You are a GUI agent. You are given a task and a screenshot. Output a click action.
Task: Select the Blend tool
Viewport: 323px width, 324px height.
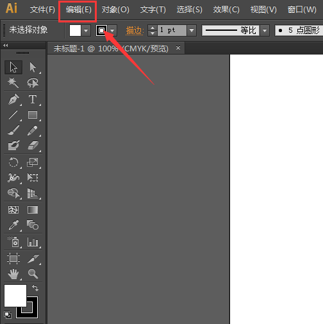(x=33, y=225)
